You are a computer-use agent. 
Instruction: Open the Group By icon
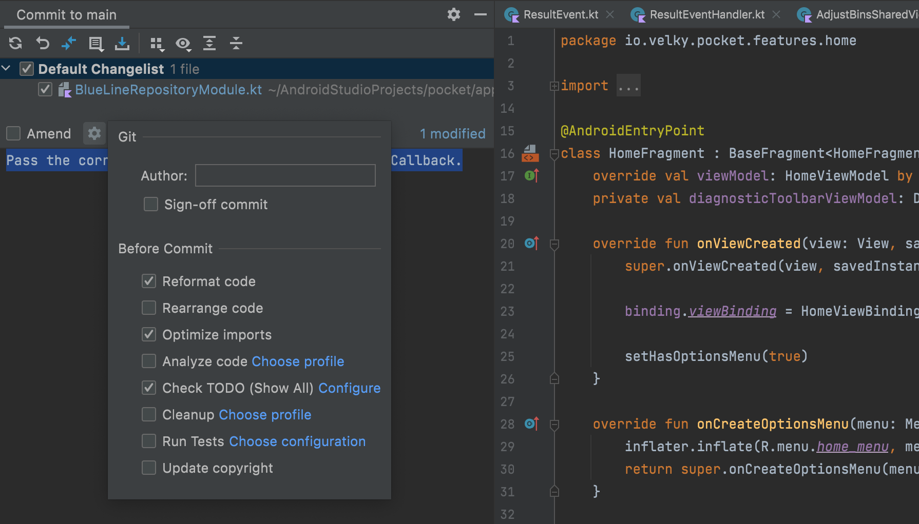[157, 44]
